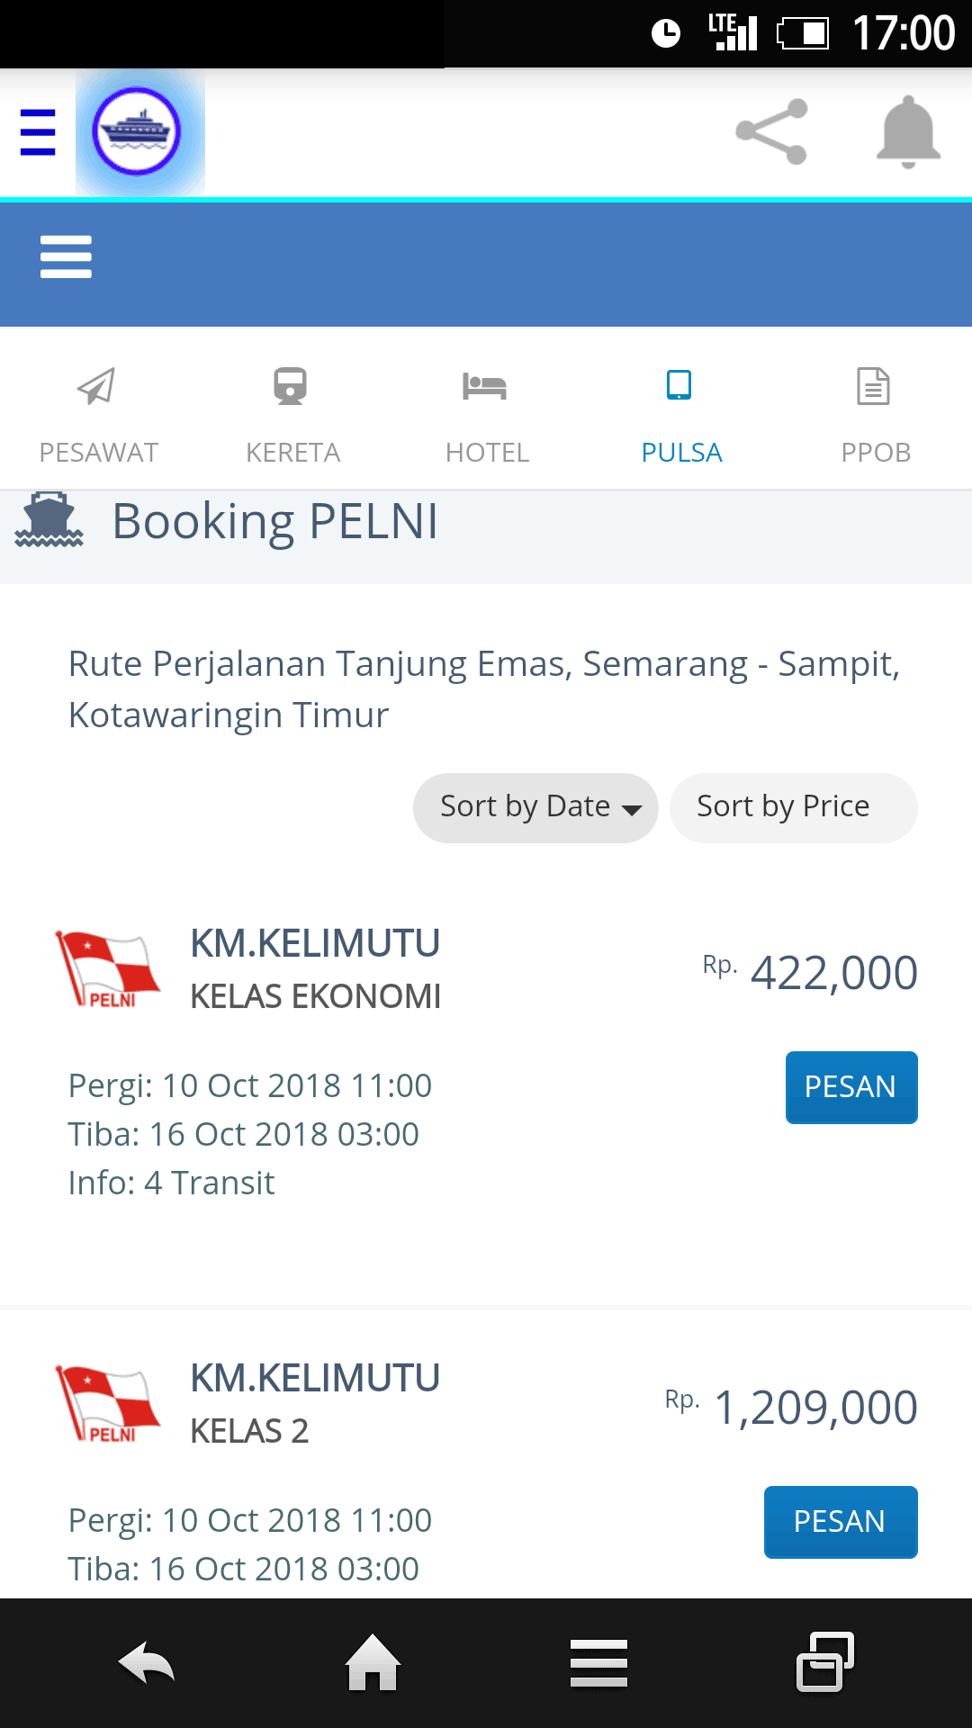972x1728 pixels.
Task: Open Android recent apps button
Action: (x=824, y=1662)
